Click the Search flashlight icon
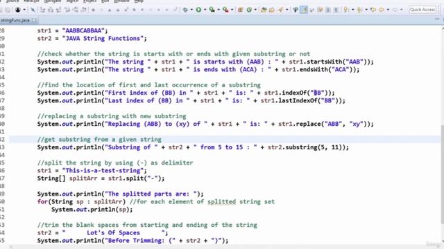Image resolution: width=444 pixels, height=249 pixels. 280,10
